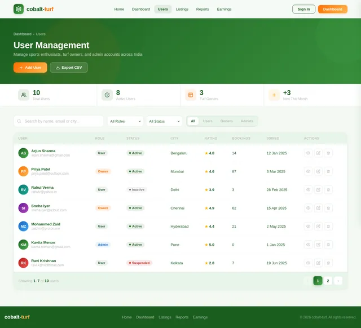This screenshot has height=328, width=361.
Task: Edit Rahul Verma's row via pencil icon
Action: click(318, 190)
